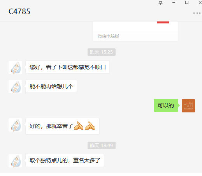This screenshot has height=176, width=202.
Task: Click the C4785 chat title
Action: click(19, 11)
